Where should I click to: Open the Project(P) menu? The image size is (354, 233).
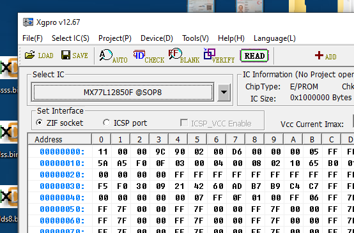pos(115,38)
